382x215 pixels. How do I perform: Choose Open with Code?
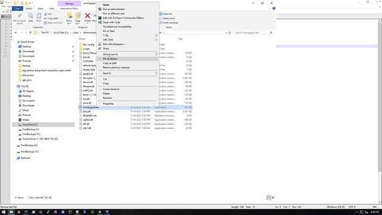pos(128,22)
